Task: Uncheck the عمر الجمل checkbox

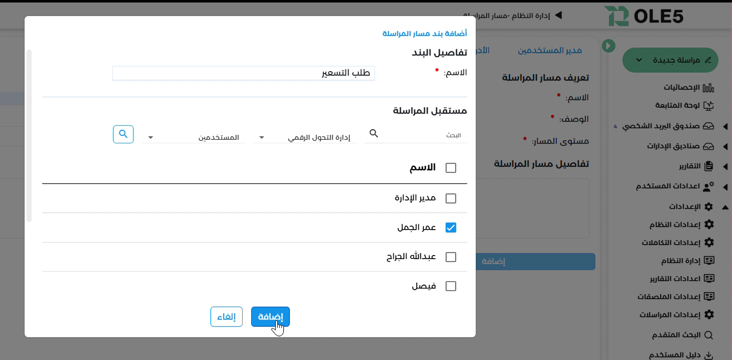Action: point(451,228)
